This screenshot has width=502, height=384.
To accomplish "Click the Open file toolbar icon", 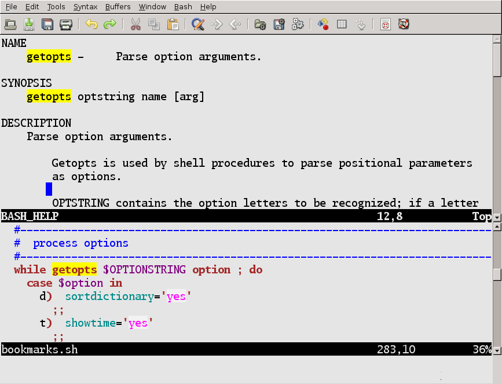I will pyautogui.click(x=10, y=24).
